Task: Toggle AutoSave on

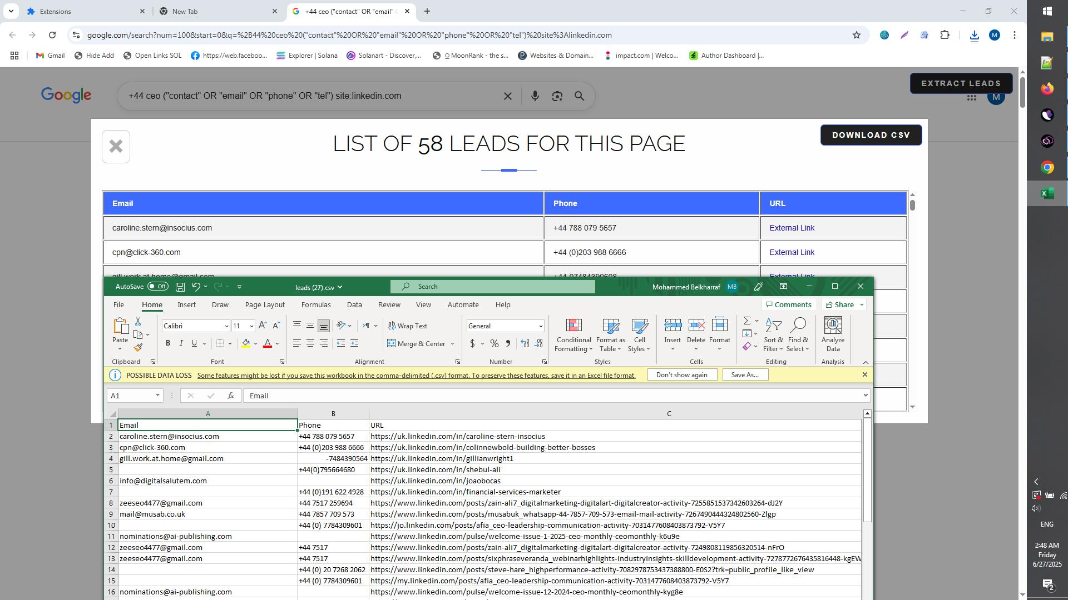Action: (x=157, y=286)
